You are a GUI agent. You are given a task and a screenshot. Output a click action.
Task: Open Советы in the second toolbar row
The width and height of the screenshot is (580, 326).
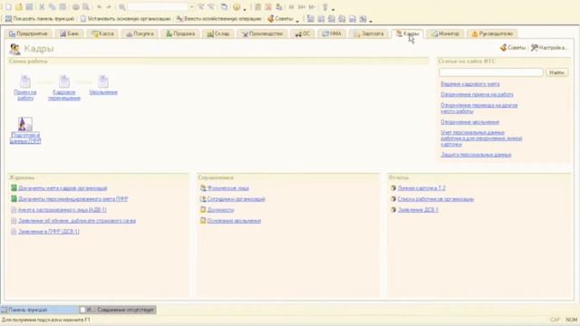(280, 18)
